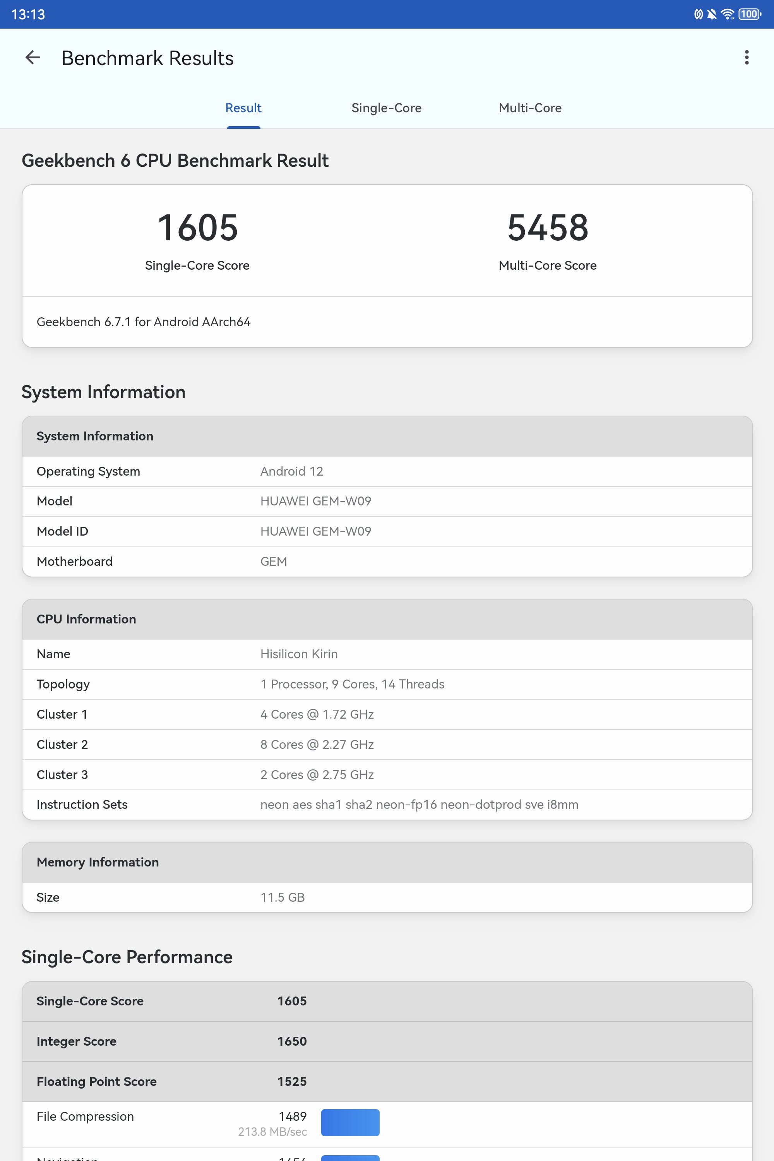Go back using the arrow icon
The height and width of the screenshot is (1161, 774).
pyautogui.click(x=33, y=58)
